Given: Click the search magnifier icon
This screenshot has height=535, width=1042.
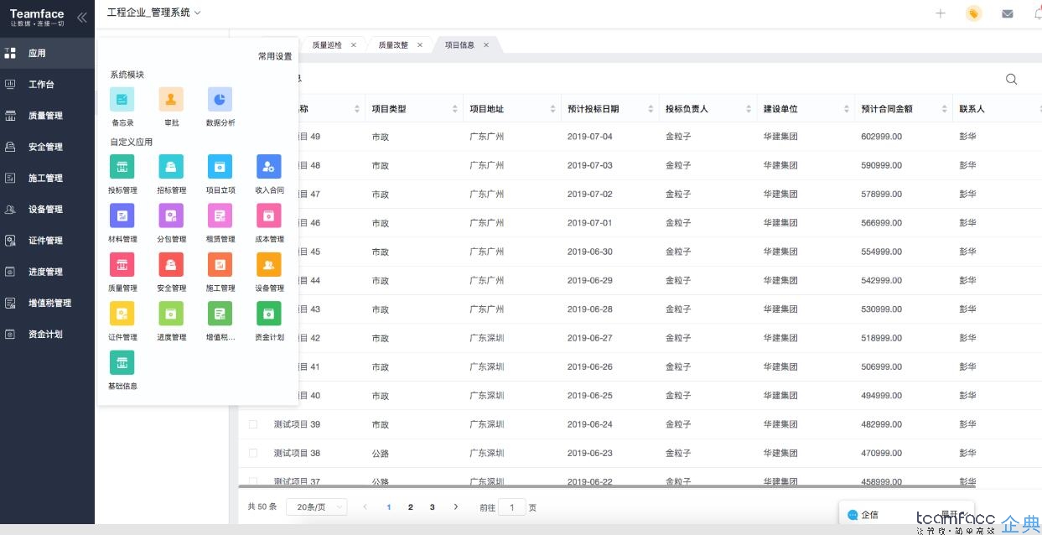Looking at the screenshot, I should click(1011, 79).
